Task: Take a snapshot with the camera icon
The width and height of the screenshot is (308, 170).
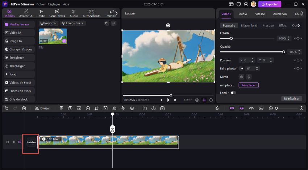Action: 197,100
